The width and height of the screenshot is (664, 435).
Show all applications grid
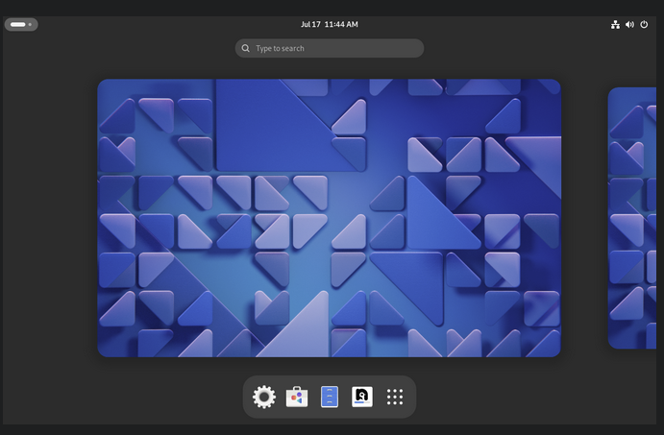395,397
